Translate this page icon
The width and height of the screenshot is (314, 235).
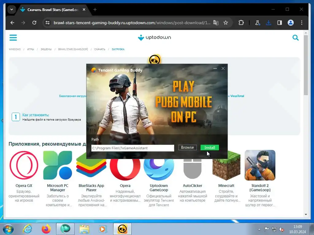[216, 23]
